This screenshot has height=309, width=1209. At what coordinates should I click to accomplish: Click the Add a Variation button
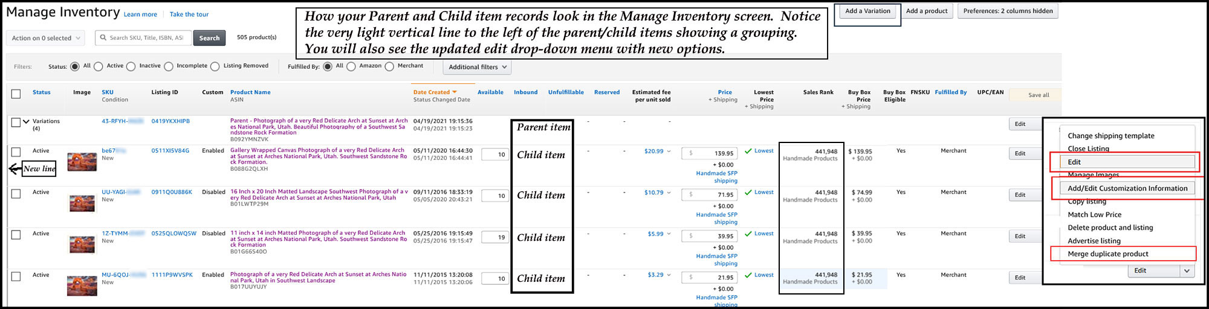[x=867, y=11]
